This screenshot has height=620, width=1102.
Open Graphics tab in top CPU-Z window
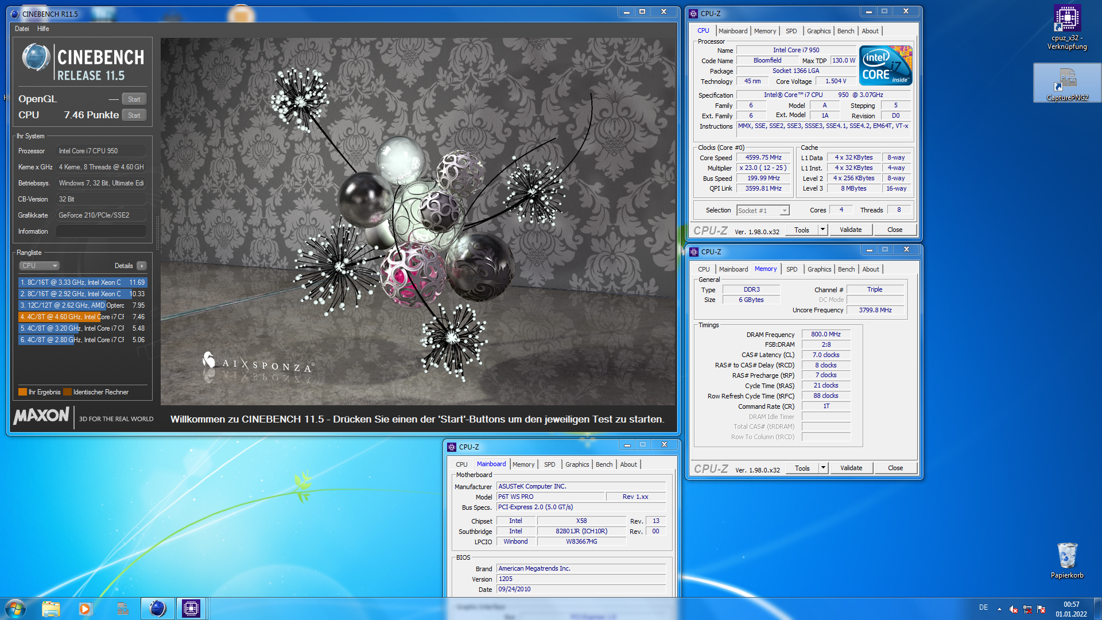(x=818, y=31)
